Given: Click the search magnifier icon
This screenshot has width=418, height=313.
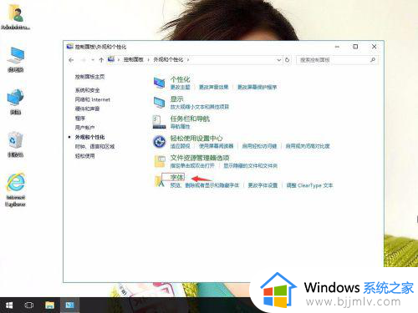Looking at the screenshot, I should 373,60.
